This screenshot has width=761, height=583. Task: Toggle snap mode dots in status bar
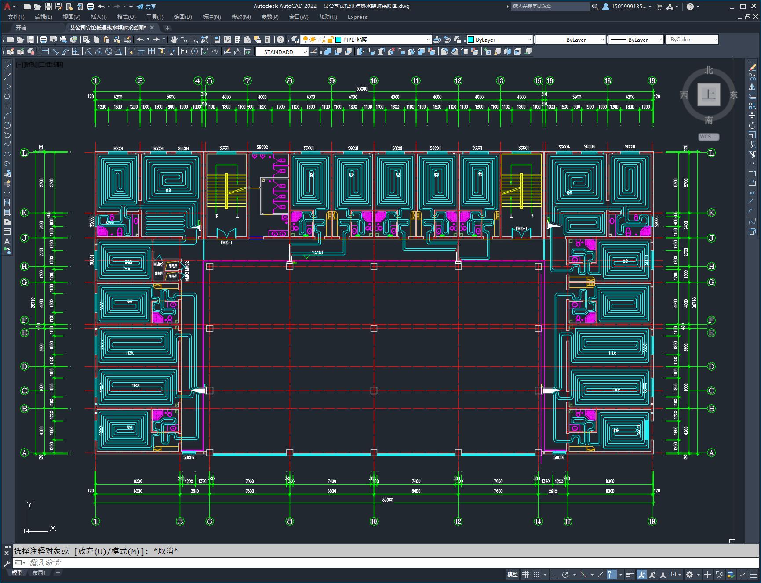pyautogui.click(x=536, y=574)
